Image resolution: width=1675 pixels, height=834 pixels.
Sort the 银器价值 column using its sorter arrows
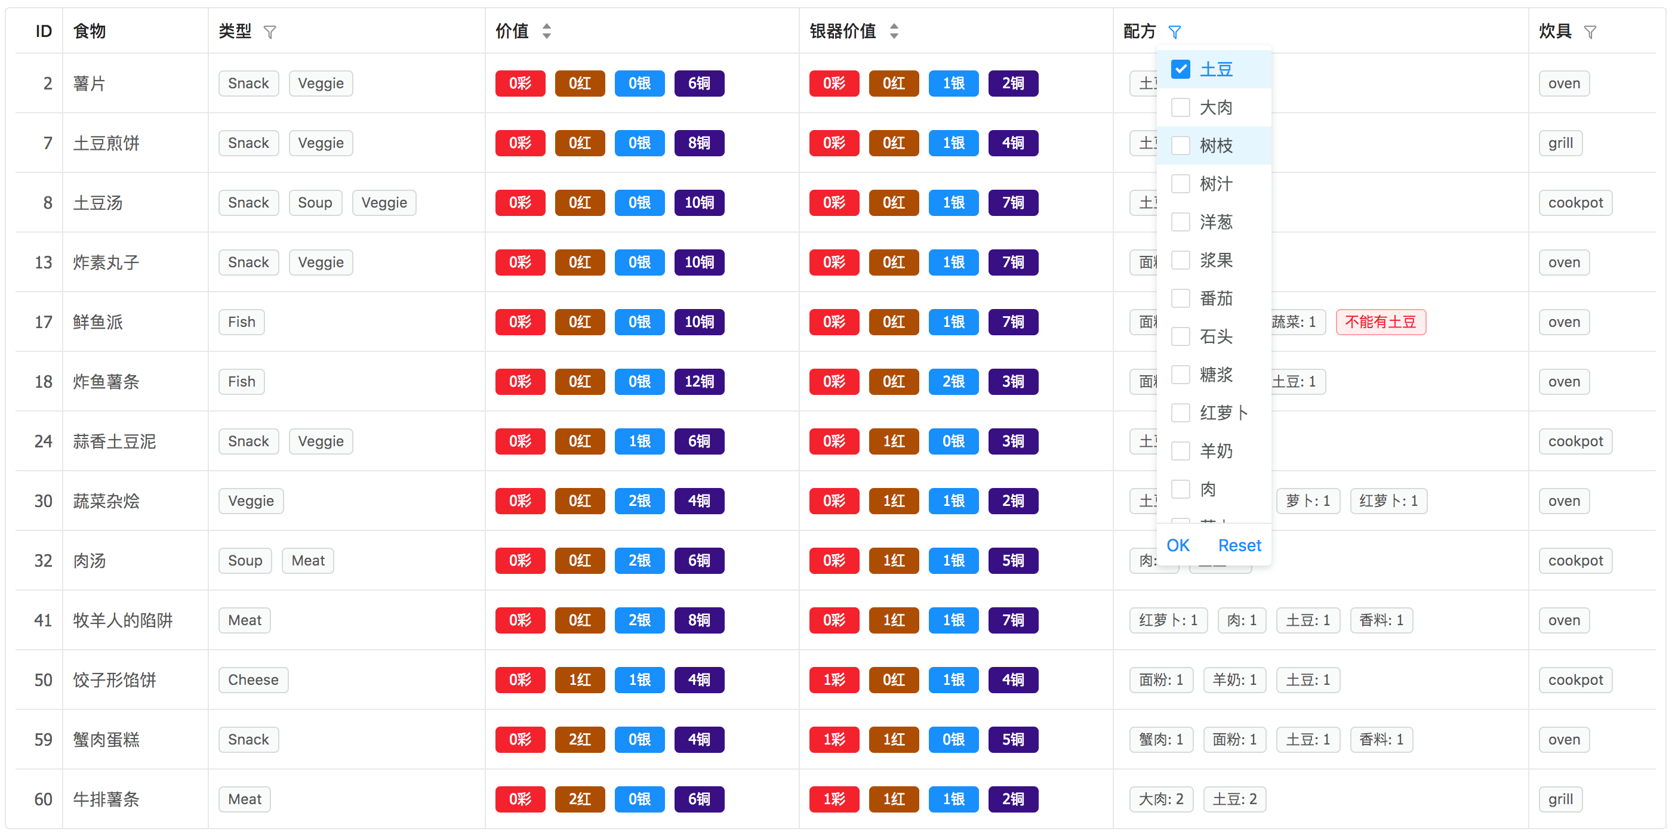(x=894, y=30)
